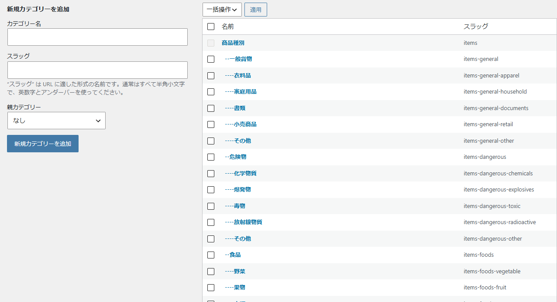
Task: Click the slug text items-dangerous-radioactive
Action: pyautogui.click(x=500, y=222)
